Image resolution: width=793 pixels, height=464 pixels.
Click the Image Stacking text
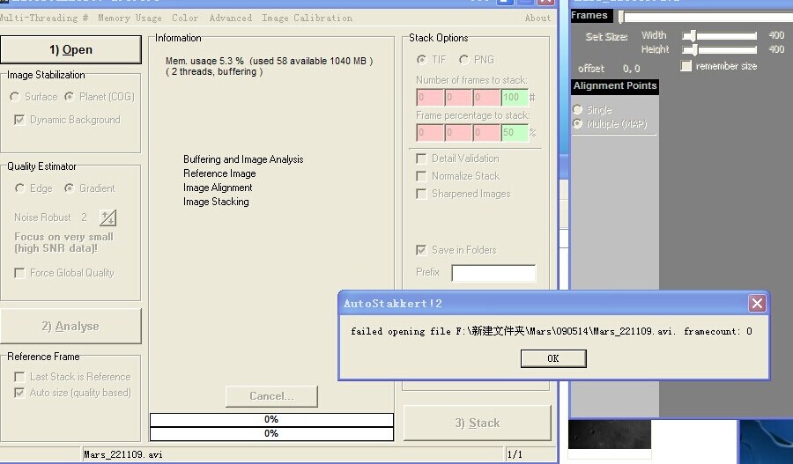pyautogui.click(x=216, y=202)
